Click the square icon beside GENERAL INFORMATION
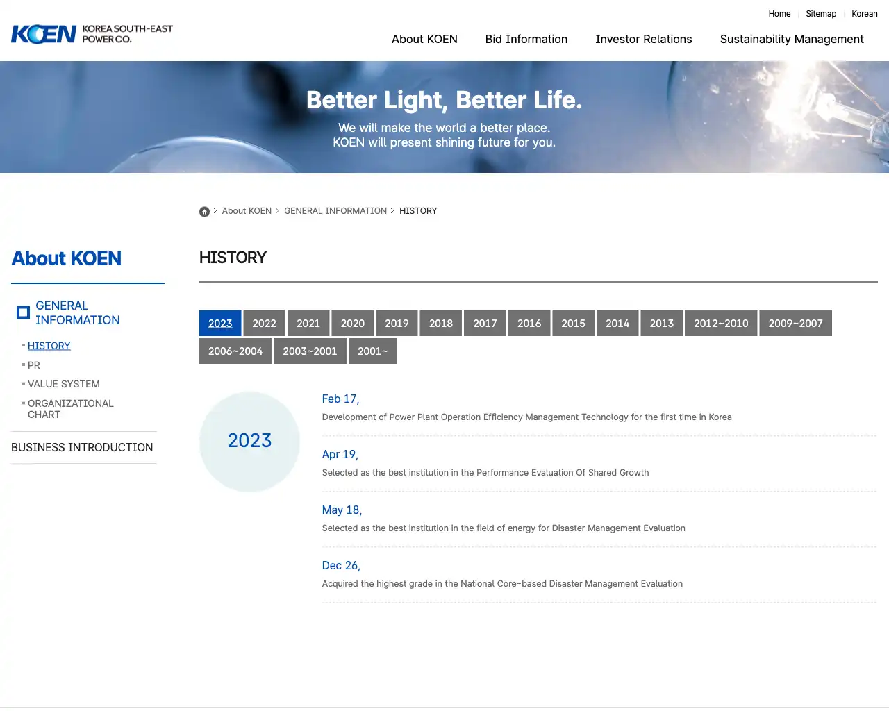Screen dimensions: 889x711 (23, 312)
